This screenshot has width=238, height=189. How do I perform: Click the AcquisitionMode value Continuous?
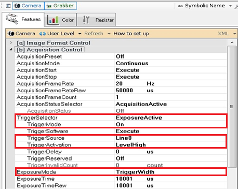click(132, 63)
